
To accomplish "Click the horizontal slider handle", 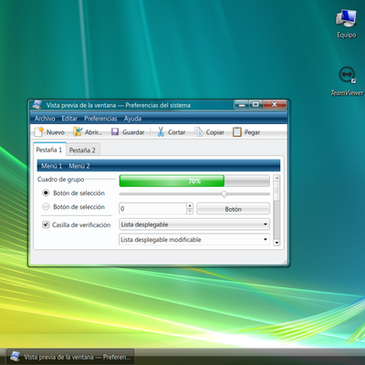I will 224,193.
